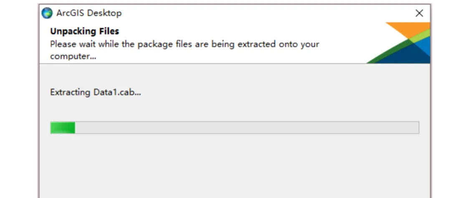451x198 pixels.
Task: Click the green filled portion of progress bar
Action: [x=62, y=128]
